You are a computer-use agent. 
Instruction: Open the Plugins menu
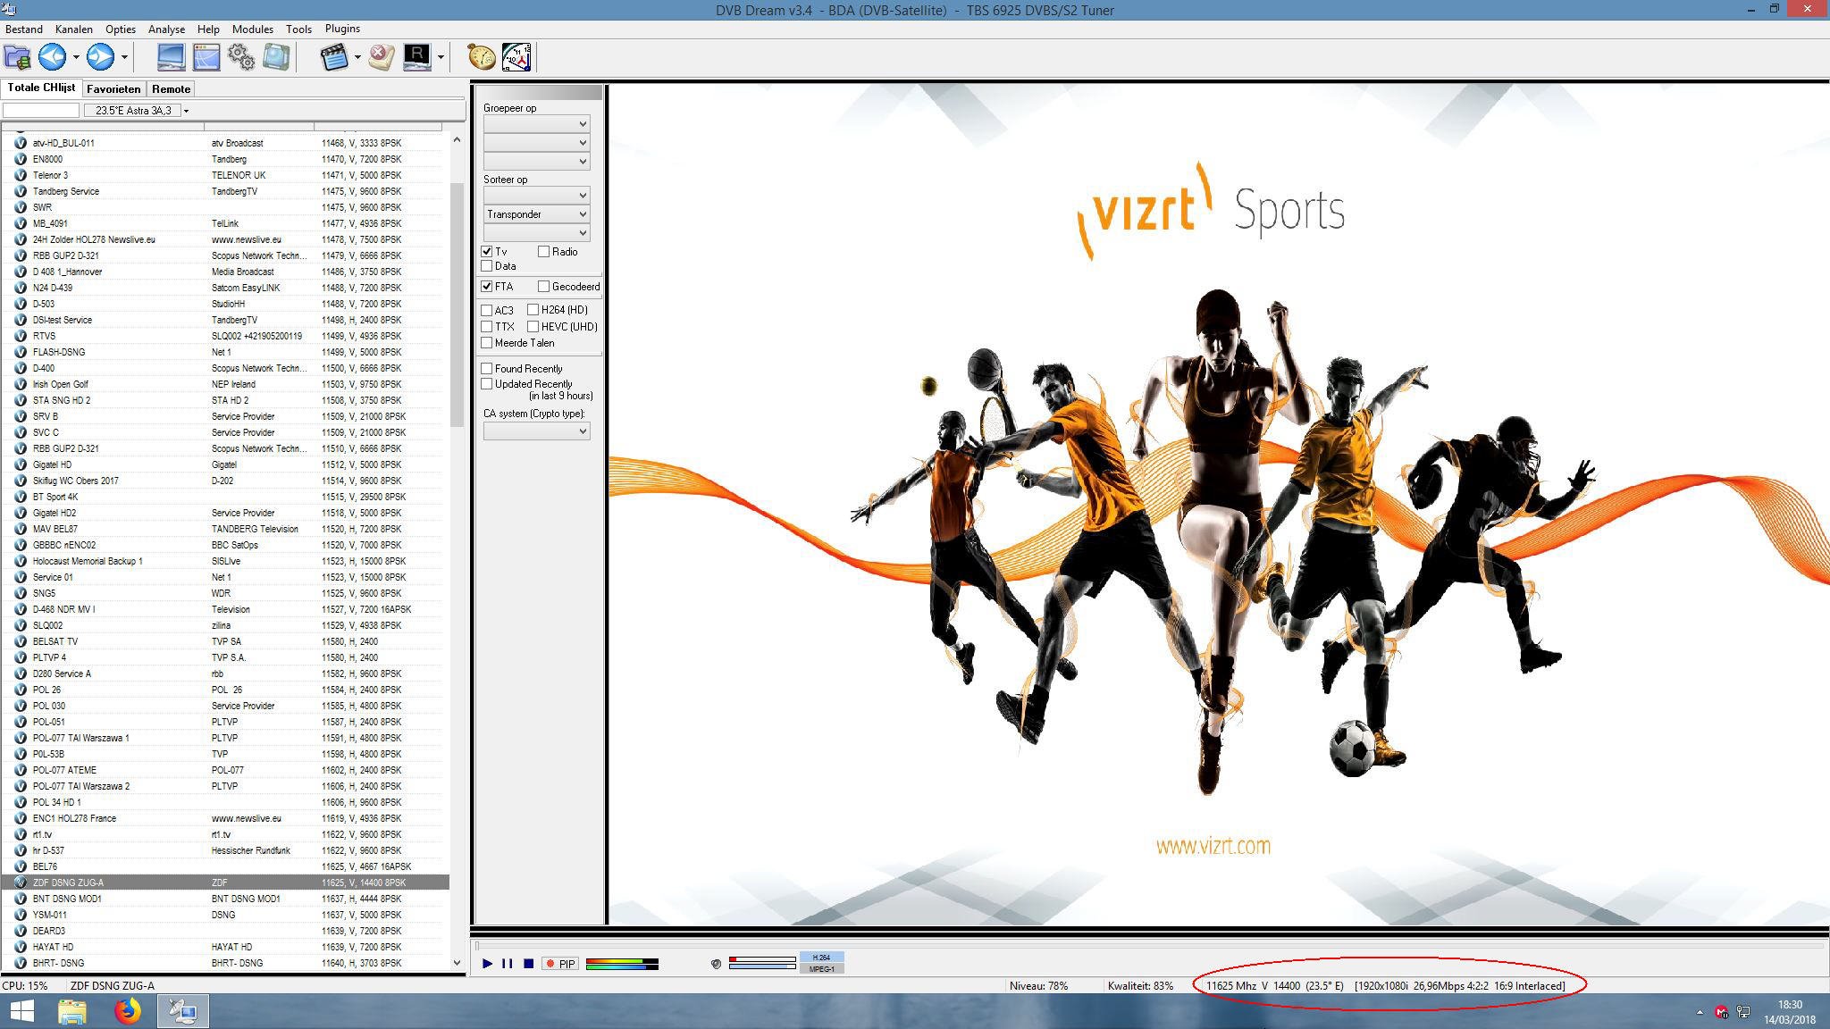pos(342,29)
